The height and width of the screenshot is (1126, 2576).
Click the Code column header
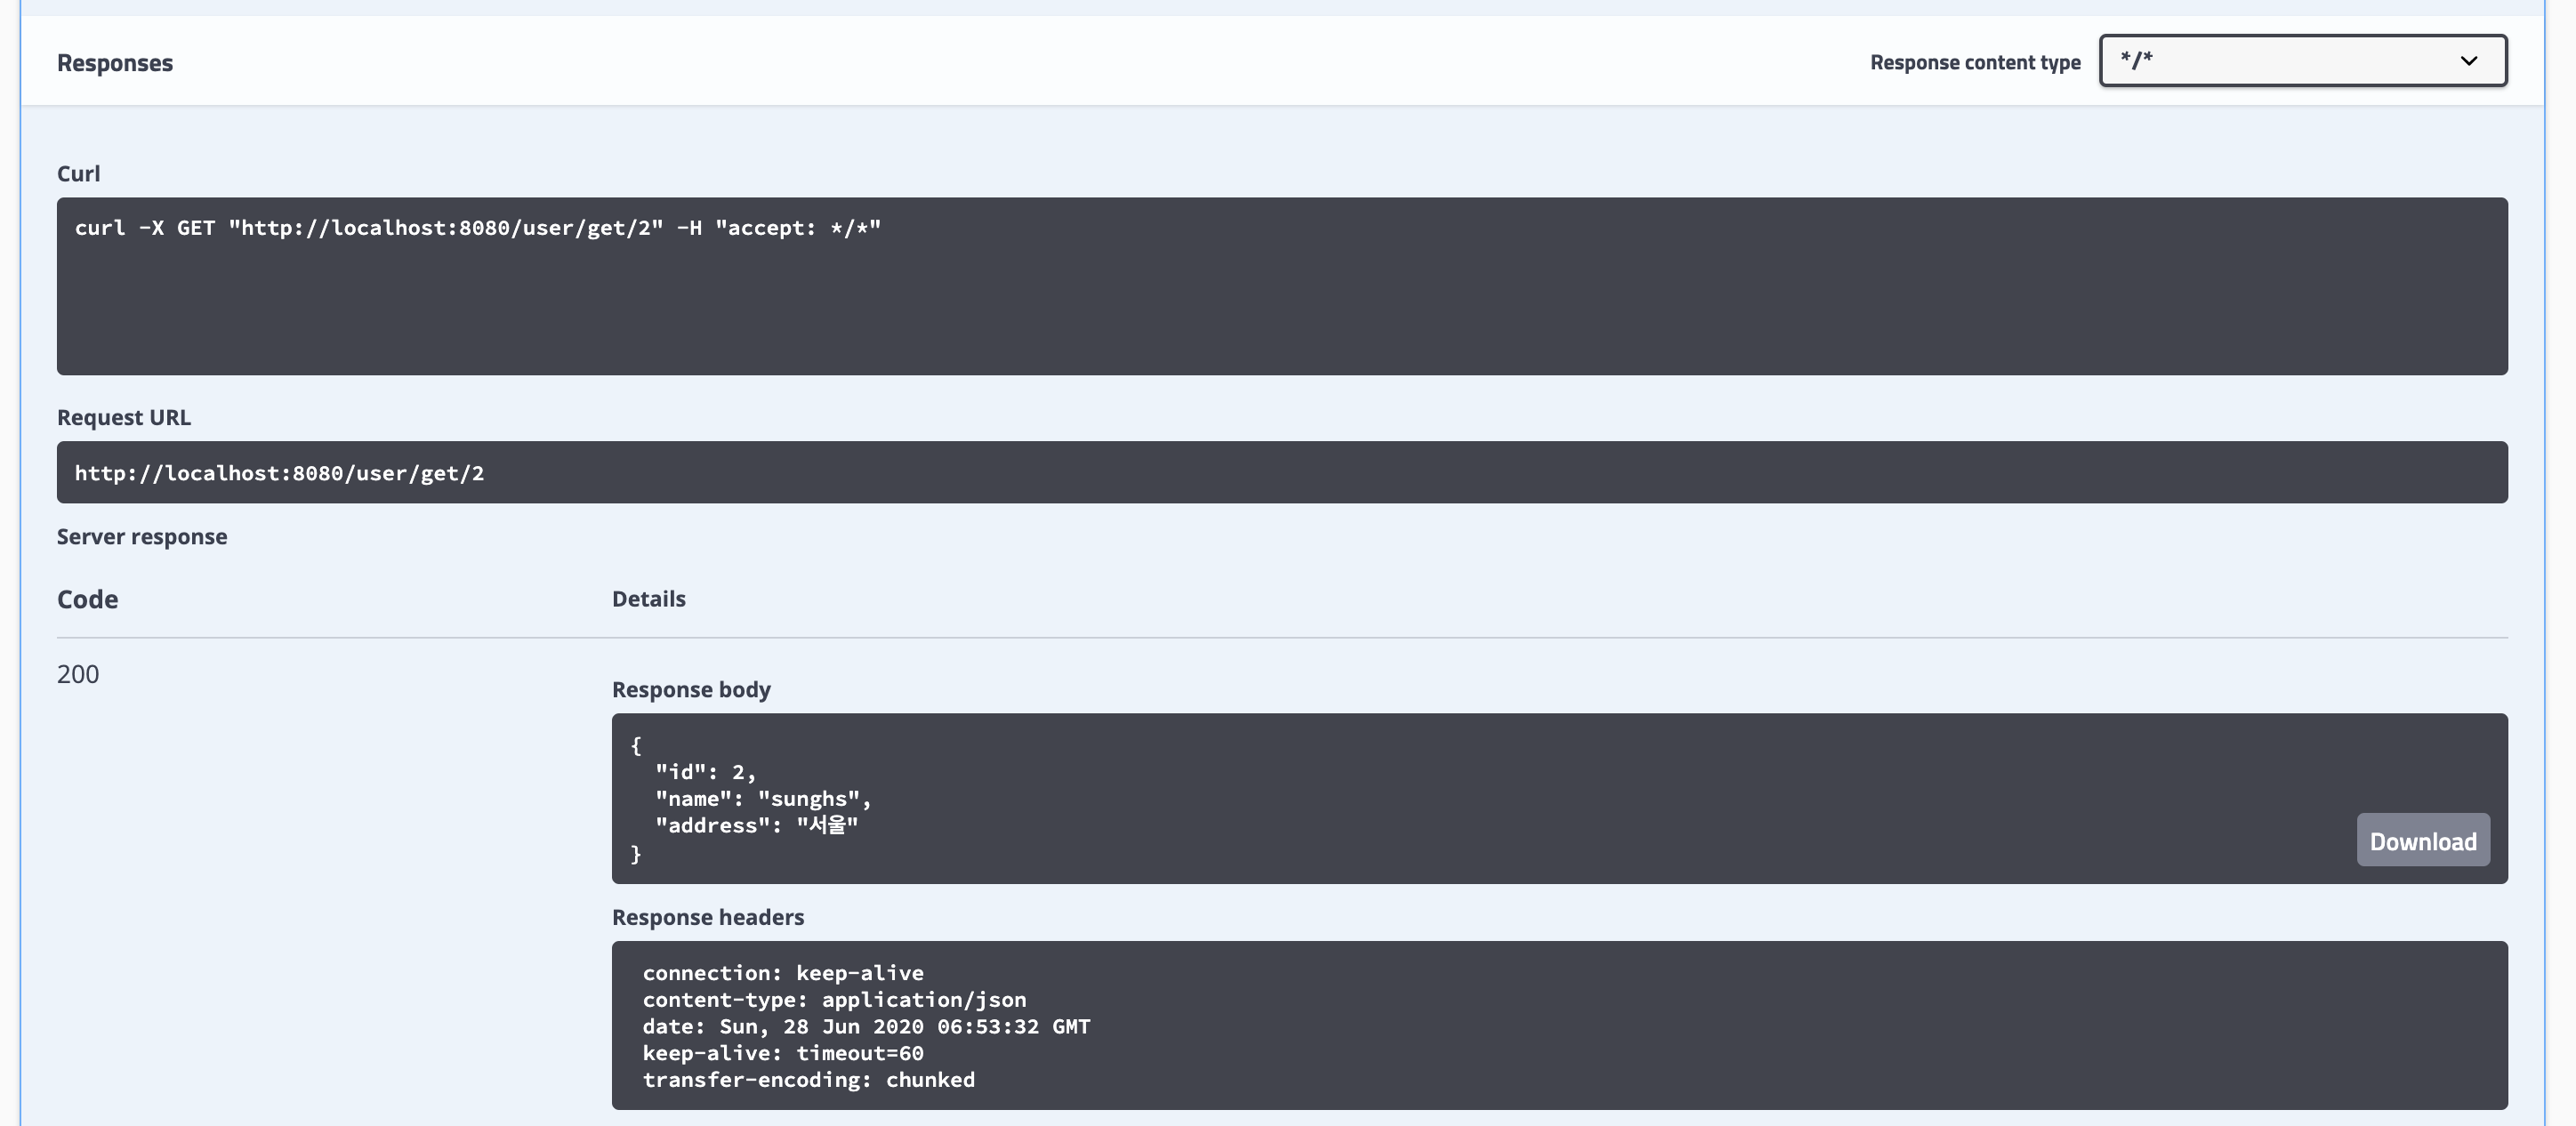coord(88,599)
